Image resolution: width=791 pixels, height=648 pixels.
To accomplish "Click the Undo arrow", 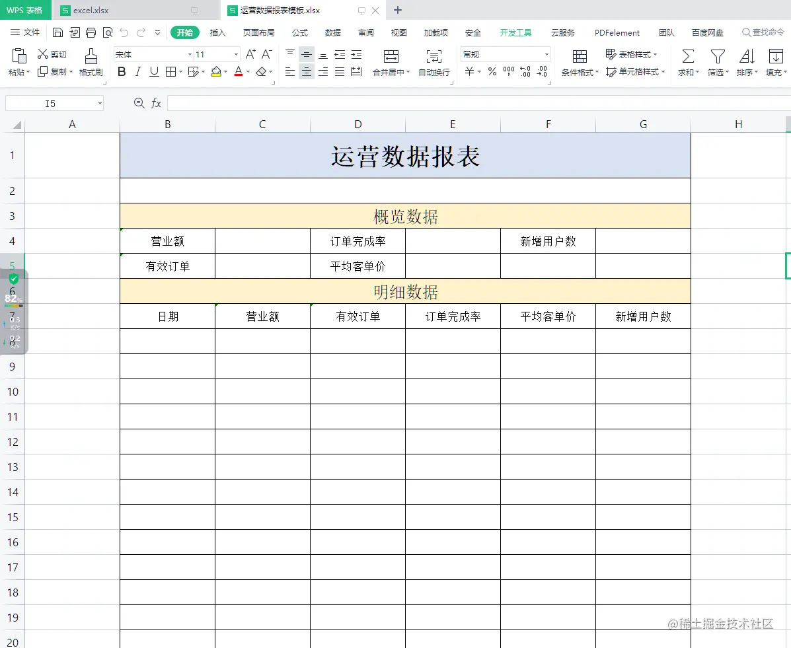I will click(124, 33).
